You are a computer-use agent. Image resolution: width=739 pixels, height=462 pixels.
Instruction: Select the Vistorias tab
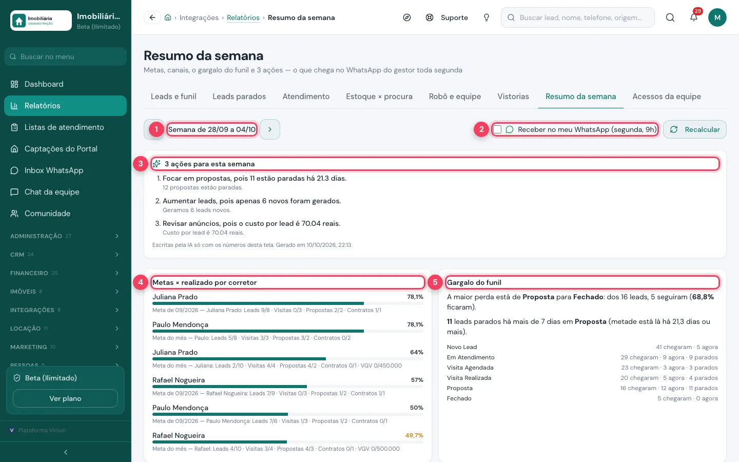pyautogui.click(x=513, y=97)
